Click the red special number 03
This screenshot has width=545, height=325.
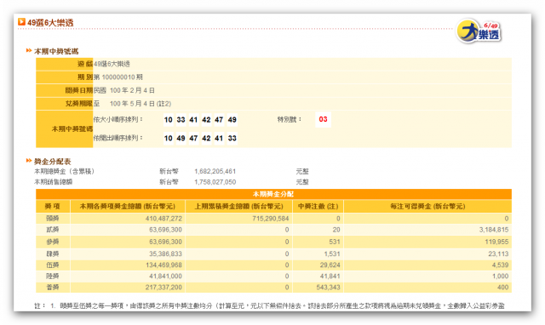coord(323,119)
